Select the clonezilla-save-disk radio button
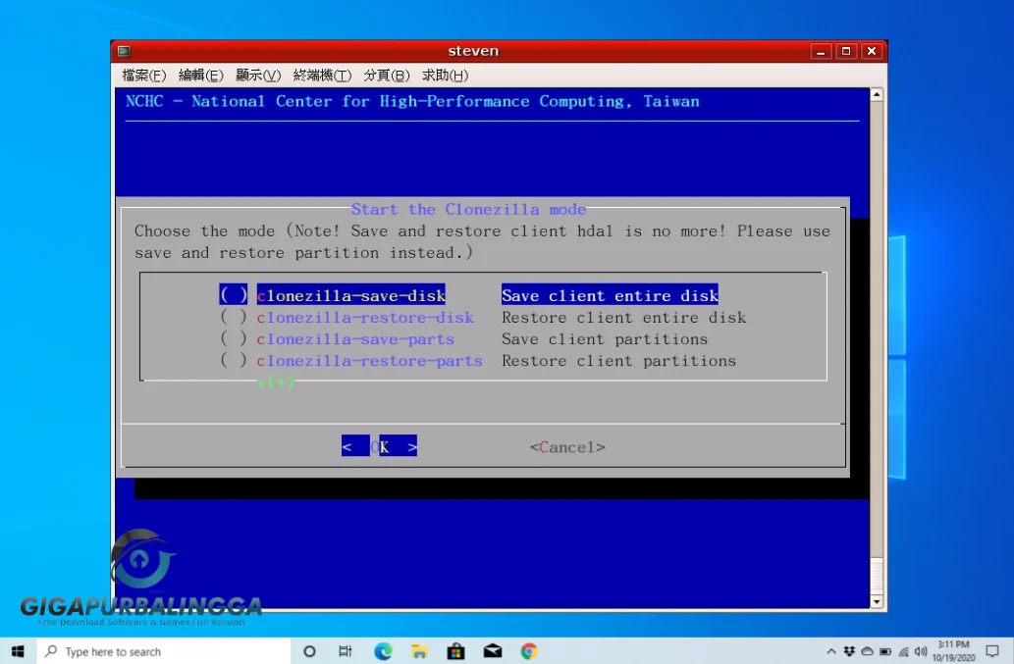The height and width of the screenshot is (664, 1014). (x=233, y=295)
